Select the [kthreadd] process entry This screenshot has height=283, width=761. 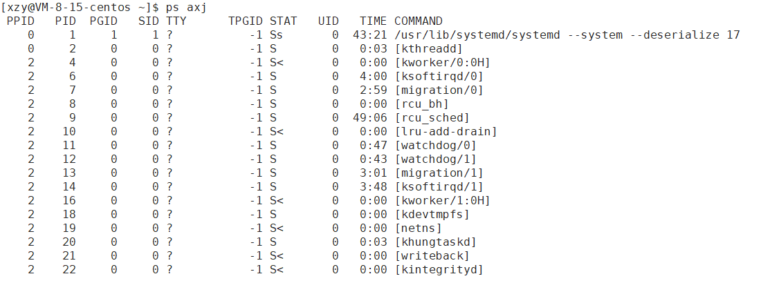[428, 48]
